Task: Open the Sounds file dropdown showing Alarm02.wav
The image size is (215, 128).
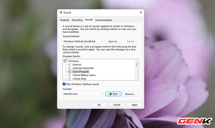Action: coord(83,94)
